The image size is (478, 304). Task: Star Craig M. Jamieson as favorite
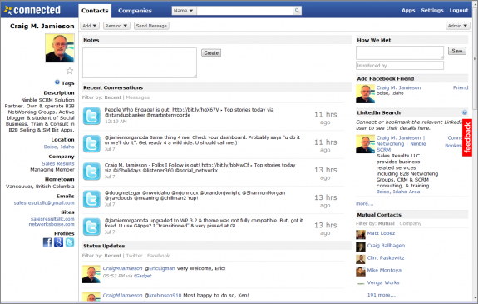70,71
